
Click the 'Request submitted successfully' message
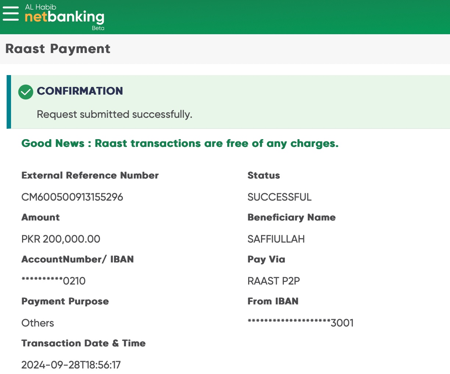pyautogui.click(x=114, y=114)
